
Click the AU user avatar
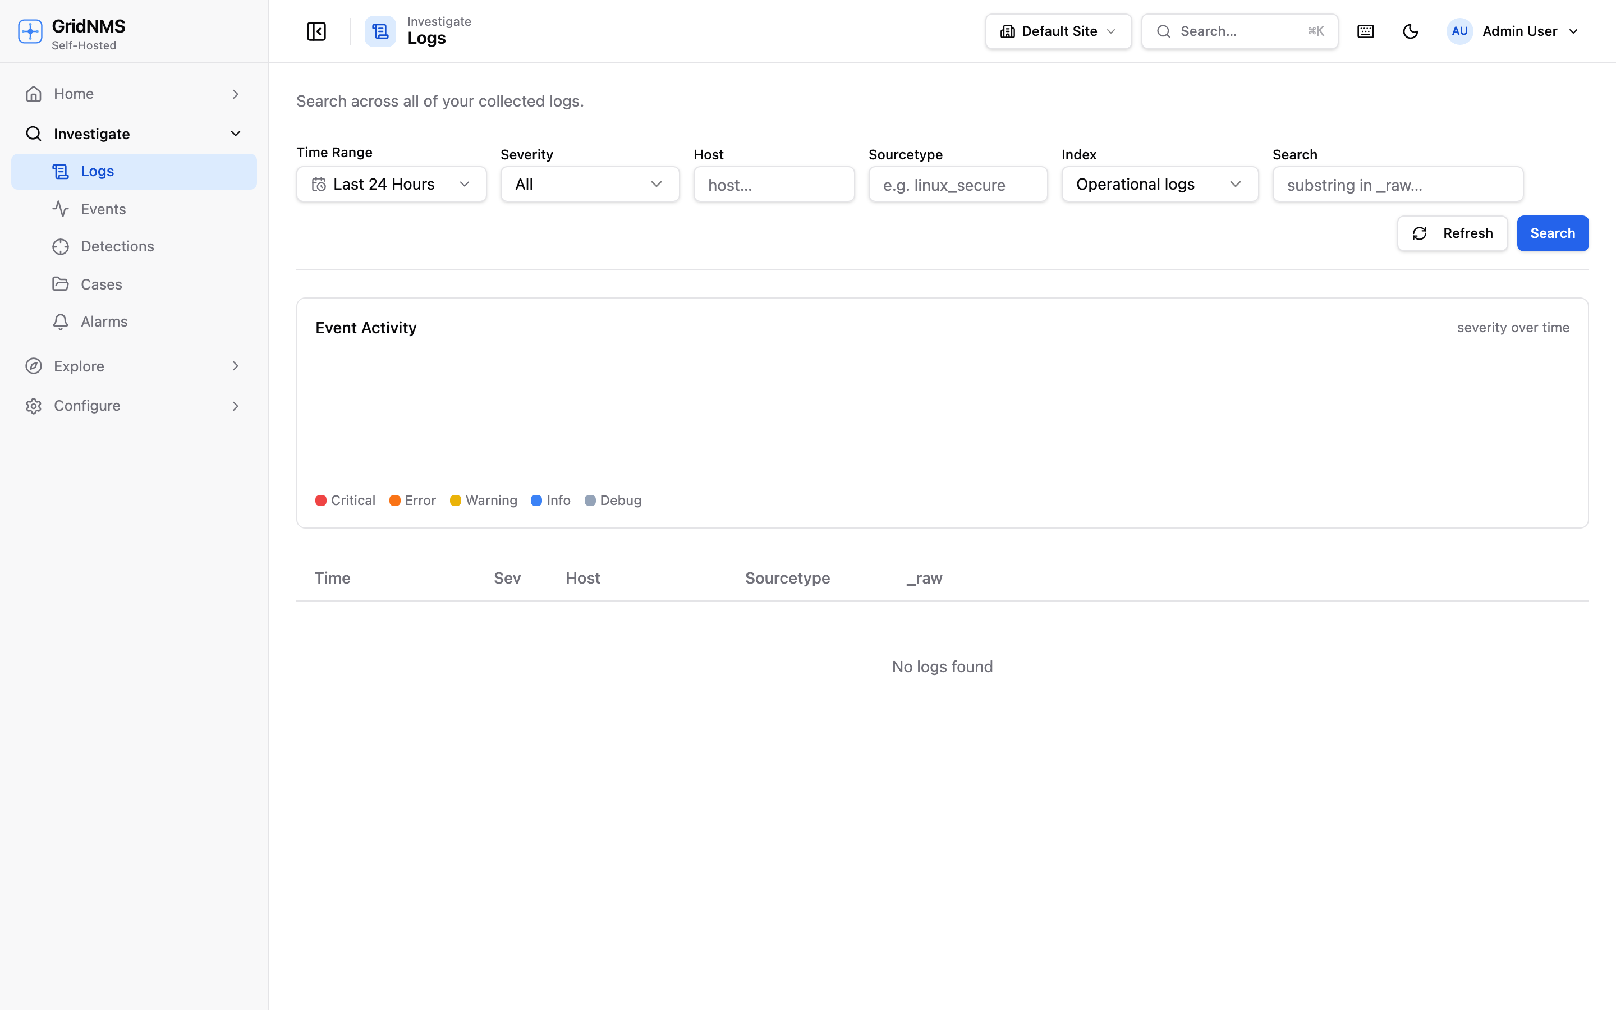tap(1460, 31)
